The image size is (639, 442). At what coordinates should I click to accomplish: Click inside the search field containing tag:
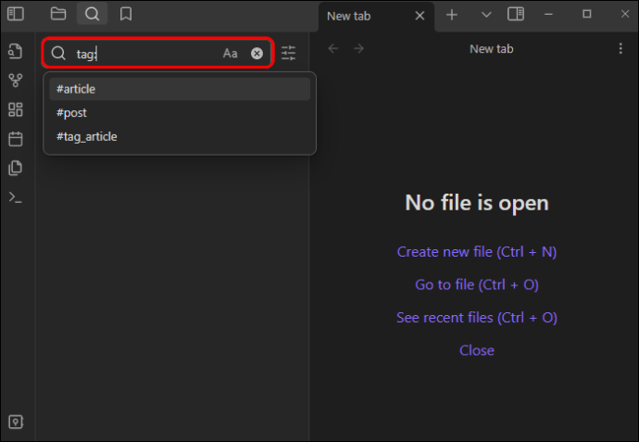click(144, 54)
